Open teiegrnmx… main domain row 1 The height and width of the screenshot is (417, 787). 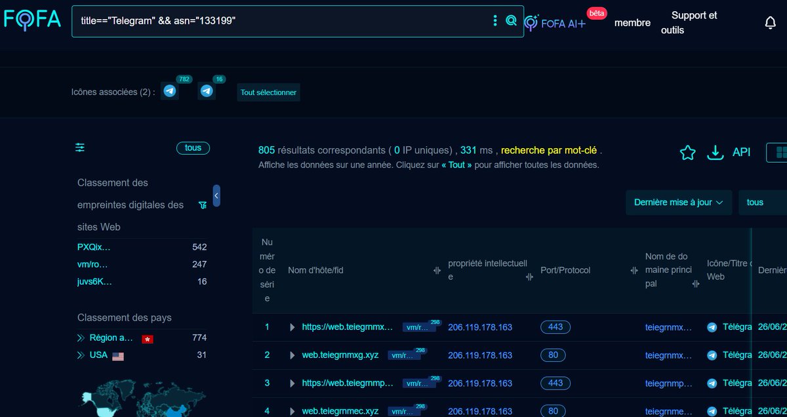tap(668, 327)
